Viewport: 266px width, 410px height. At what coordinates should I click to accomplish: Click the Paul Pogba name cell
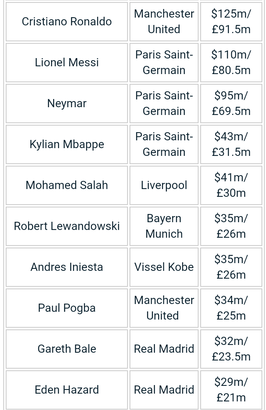pos(67,308)
